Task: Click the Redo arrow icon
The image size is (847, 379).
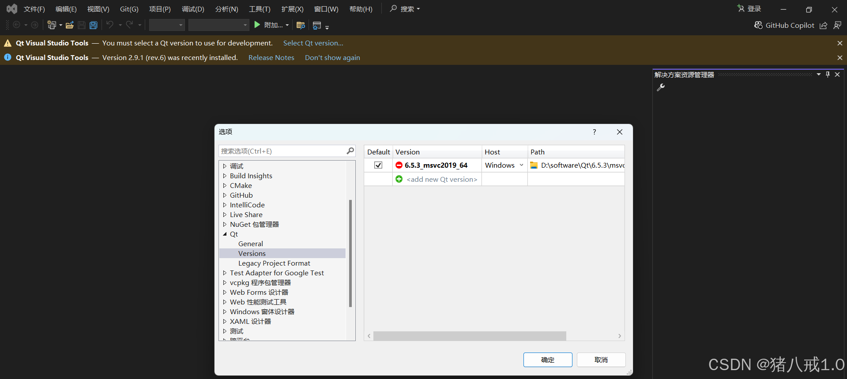Action: [129, 25]
